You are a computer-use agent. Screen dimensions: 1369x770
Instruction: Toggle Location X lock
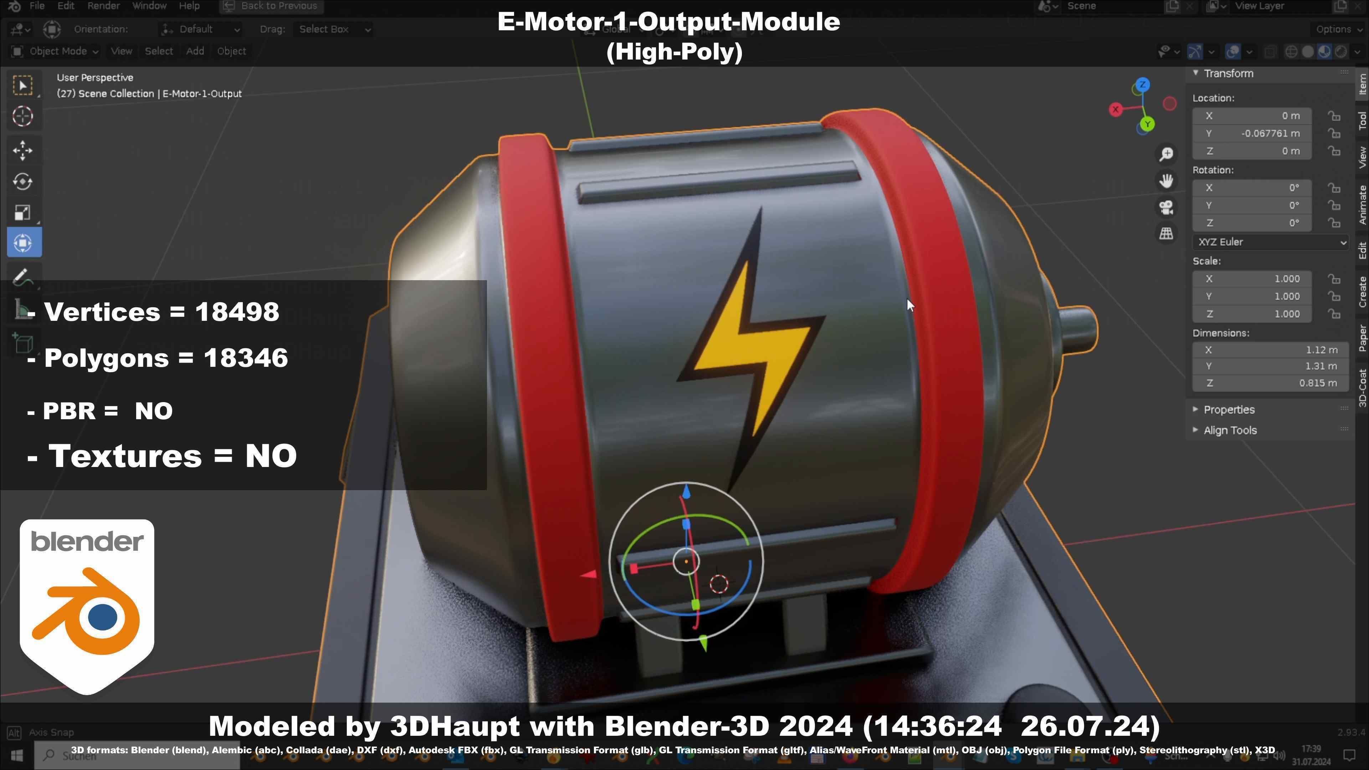[x=1334, y=116]
